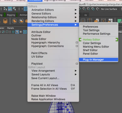The image size is (122, 113).
Task: Click the highlighted select by object type icon
Action: coord(10,9)
